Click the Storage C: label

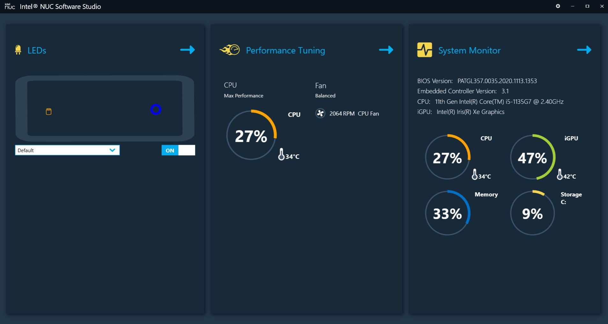pos(571,198)
